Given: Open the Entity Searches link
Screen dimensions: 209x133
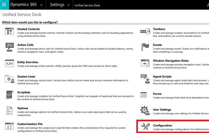Looking at the screenshot, I should click(x=27, y=62).
